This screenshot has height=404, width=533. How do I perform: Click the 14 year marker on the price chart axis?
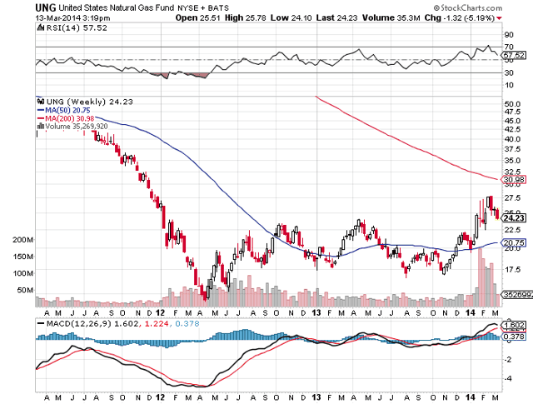[x=471, y=312]
